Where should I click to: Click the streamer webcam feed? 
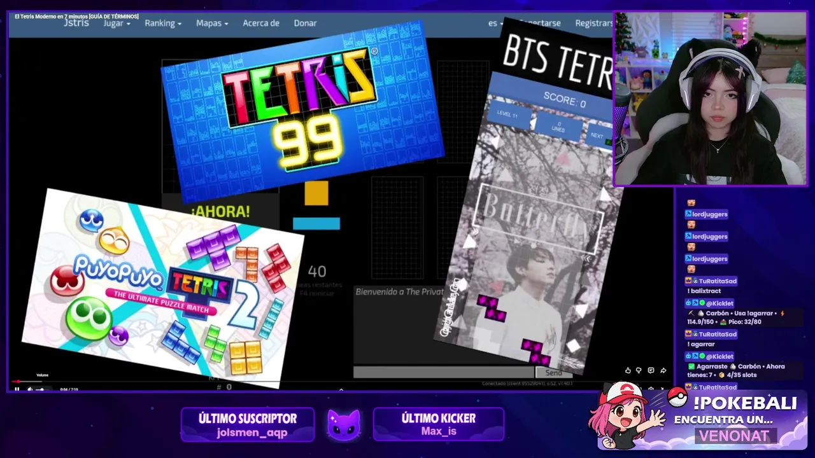(710, 99)
